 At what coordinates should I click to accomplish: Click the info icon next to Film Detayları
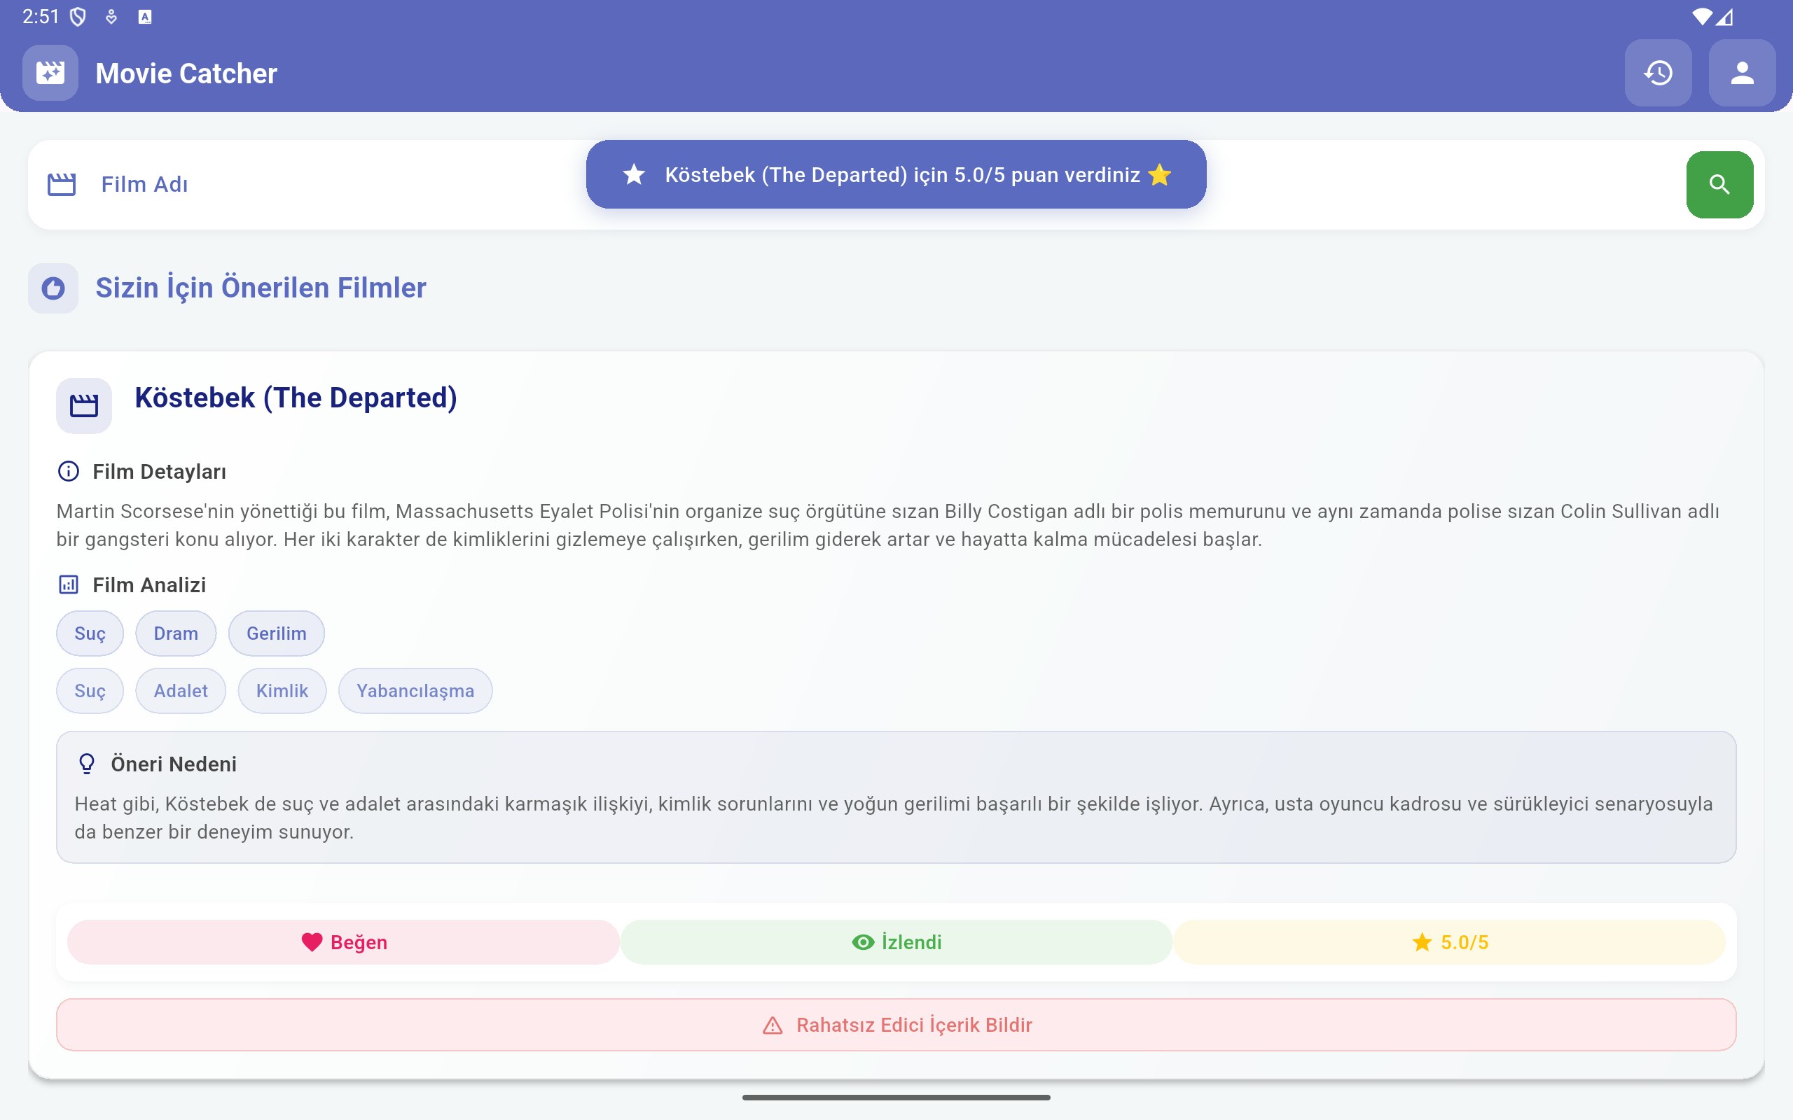coord(69,471)
